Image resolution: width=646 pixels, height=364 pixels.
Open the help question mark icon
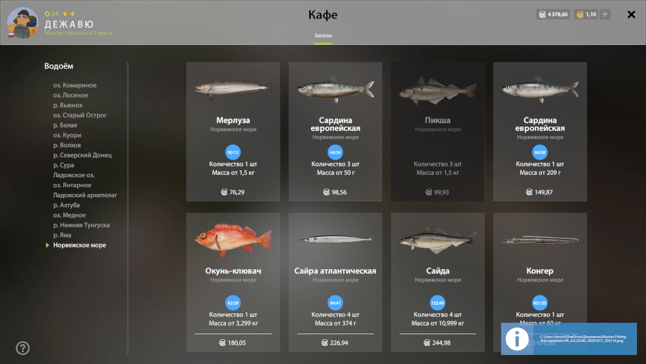pyautogui.click(x=23, y=348)
